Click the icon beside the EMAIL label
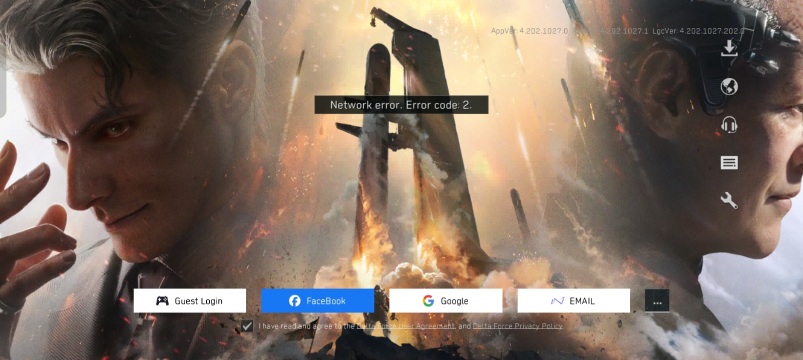Image resolution: width=803 pixels, height=360 pixels. 557,301
